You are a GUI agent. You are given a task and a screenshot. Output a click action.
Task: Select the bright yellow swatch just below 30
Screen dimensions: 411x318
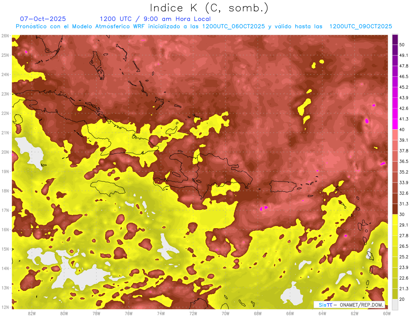point(395,220)
